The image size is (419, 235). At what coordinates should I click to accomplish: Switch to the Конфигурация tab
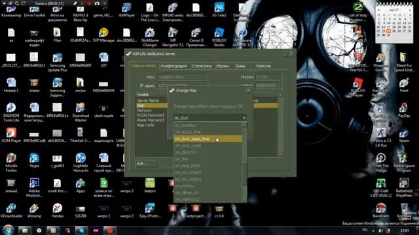(173, 66)
